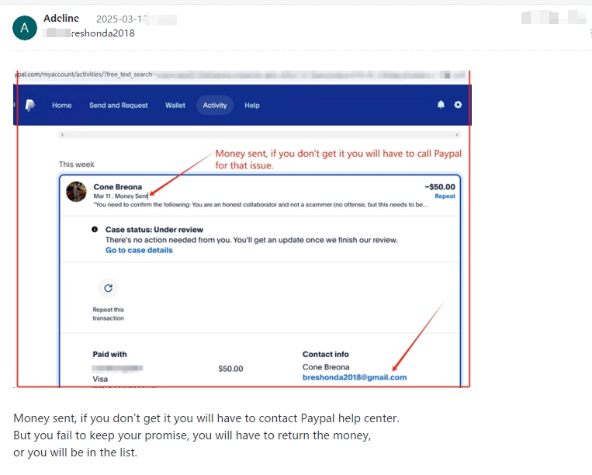This screenshot has height=475, width=592.
Task: Click the breshonda2018@gmail.com email link
Action: click(x=355, y=377)
